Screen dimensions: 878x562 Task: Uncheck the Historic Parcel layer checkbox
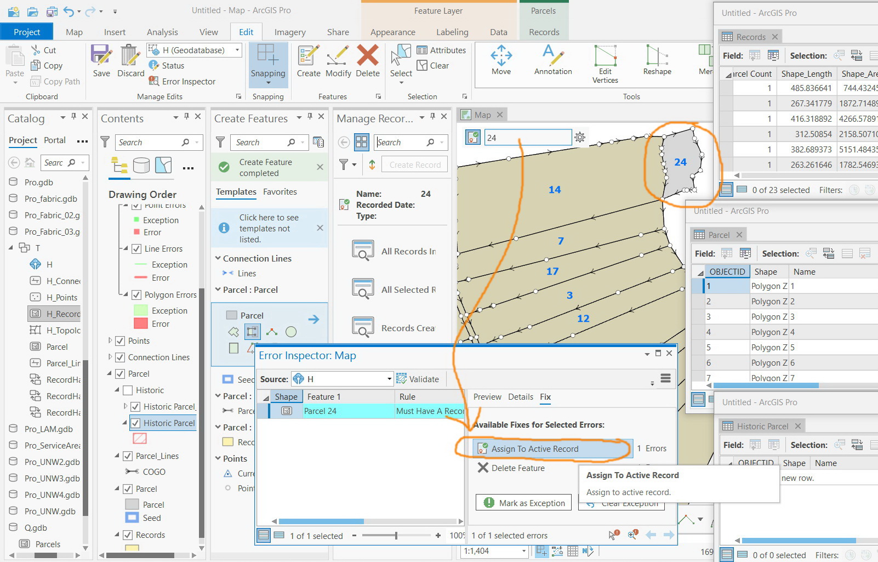(x=135, y=423)
